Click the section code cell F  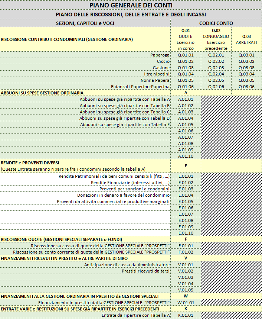click(186, 239)
